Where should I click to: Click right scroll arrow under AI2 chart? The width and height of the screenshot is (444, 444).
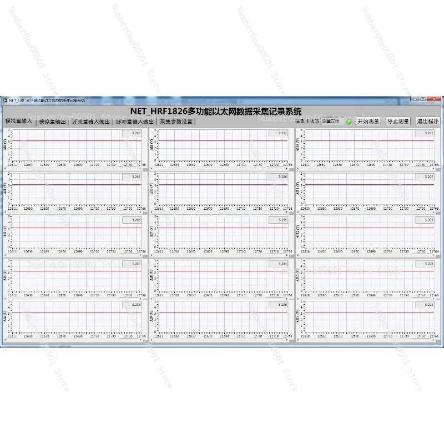[x=140, y=255]
